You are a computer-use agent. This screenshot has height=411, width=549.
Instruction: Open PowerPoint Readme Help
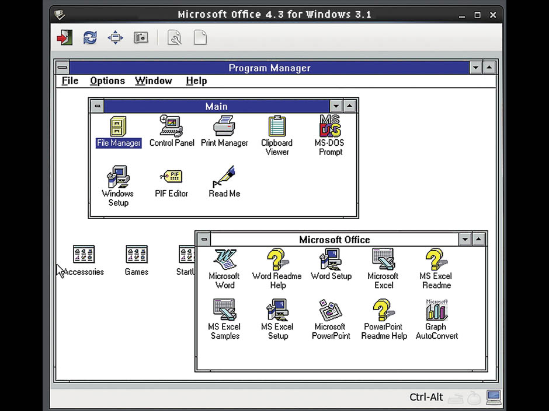click(384, 319)
